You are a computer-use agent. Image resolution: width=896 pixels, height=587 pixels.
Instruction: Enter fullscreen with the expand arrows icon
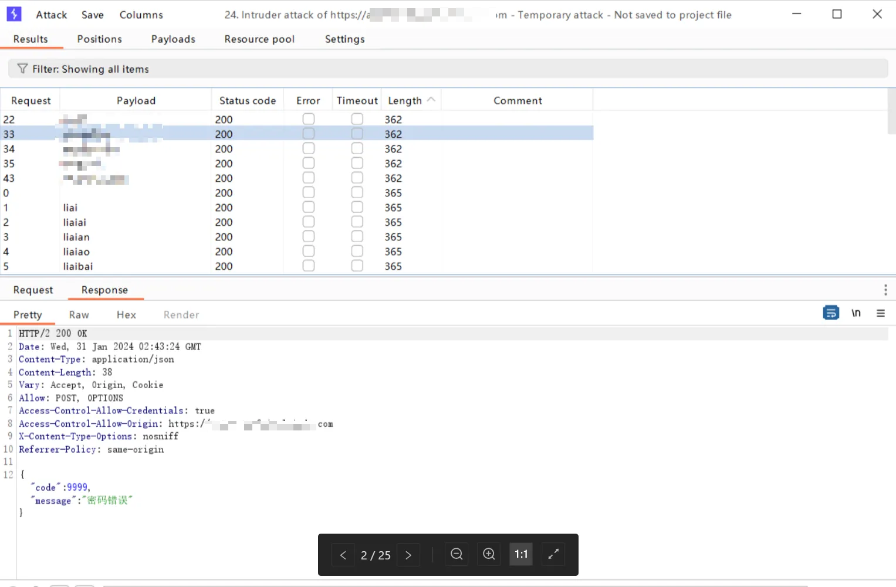(x=553, y=554)
